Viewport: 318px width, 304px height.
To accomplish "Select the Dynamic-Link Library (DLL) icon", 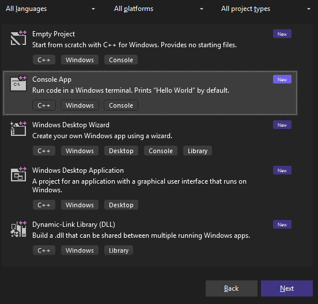I will coord(18,229).
